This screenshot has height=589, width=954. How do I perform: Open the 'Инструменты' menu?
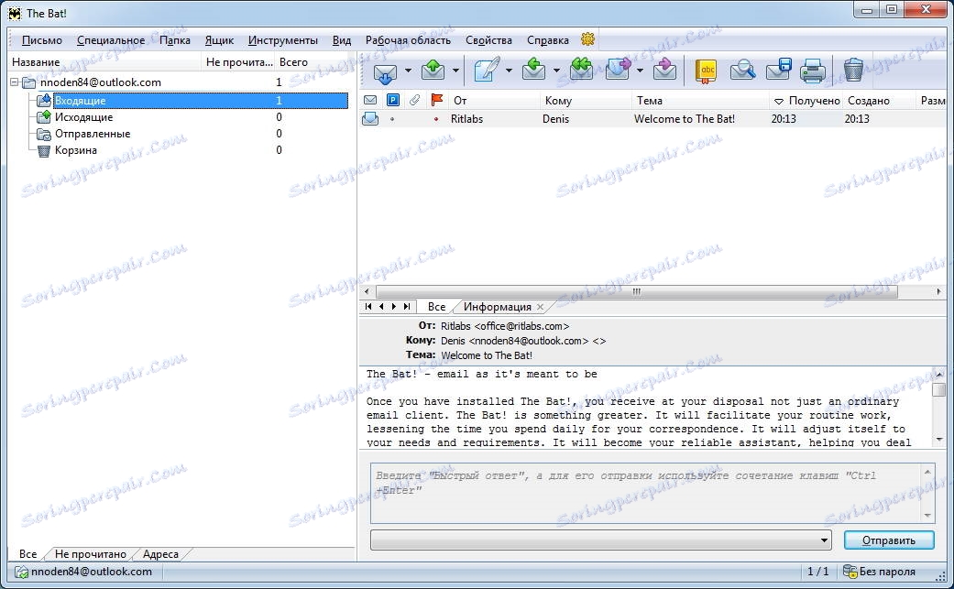coord(283,40)
